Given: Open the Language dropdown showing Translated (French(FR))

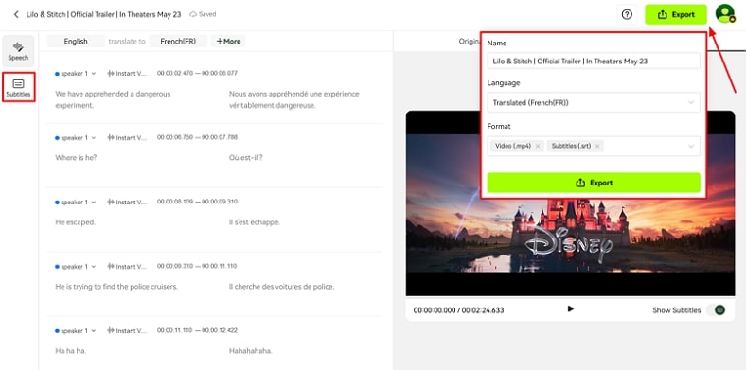Looking at the screenshot, I should tap(594, 103).
